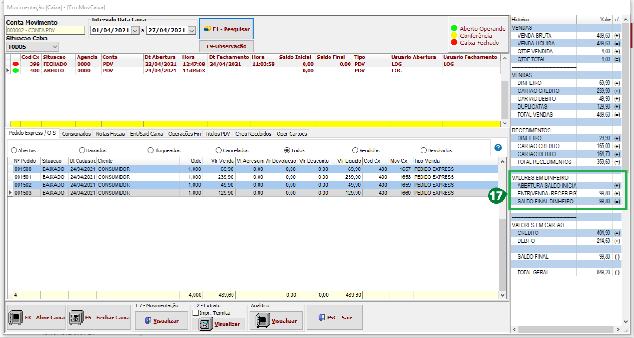Click the green status dot of caixa 400
The height and width of the screenshot is (338, 634).
pos(15,71)
